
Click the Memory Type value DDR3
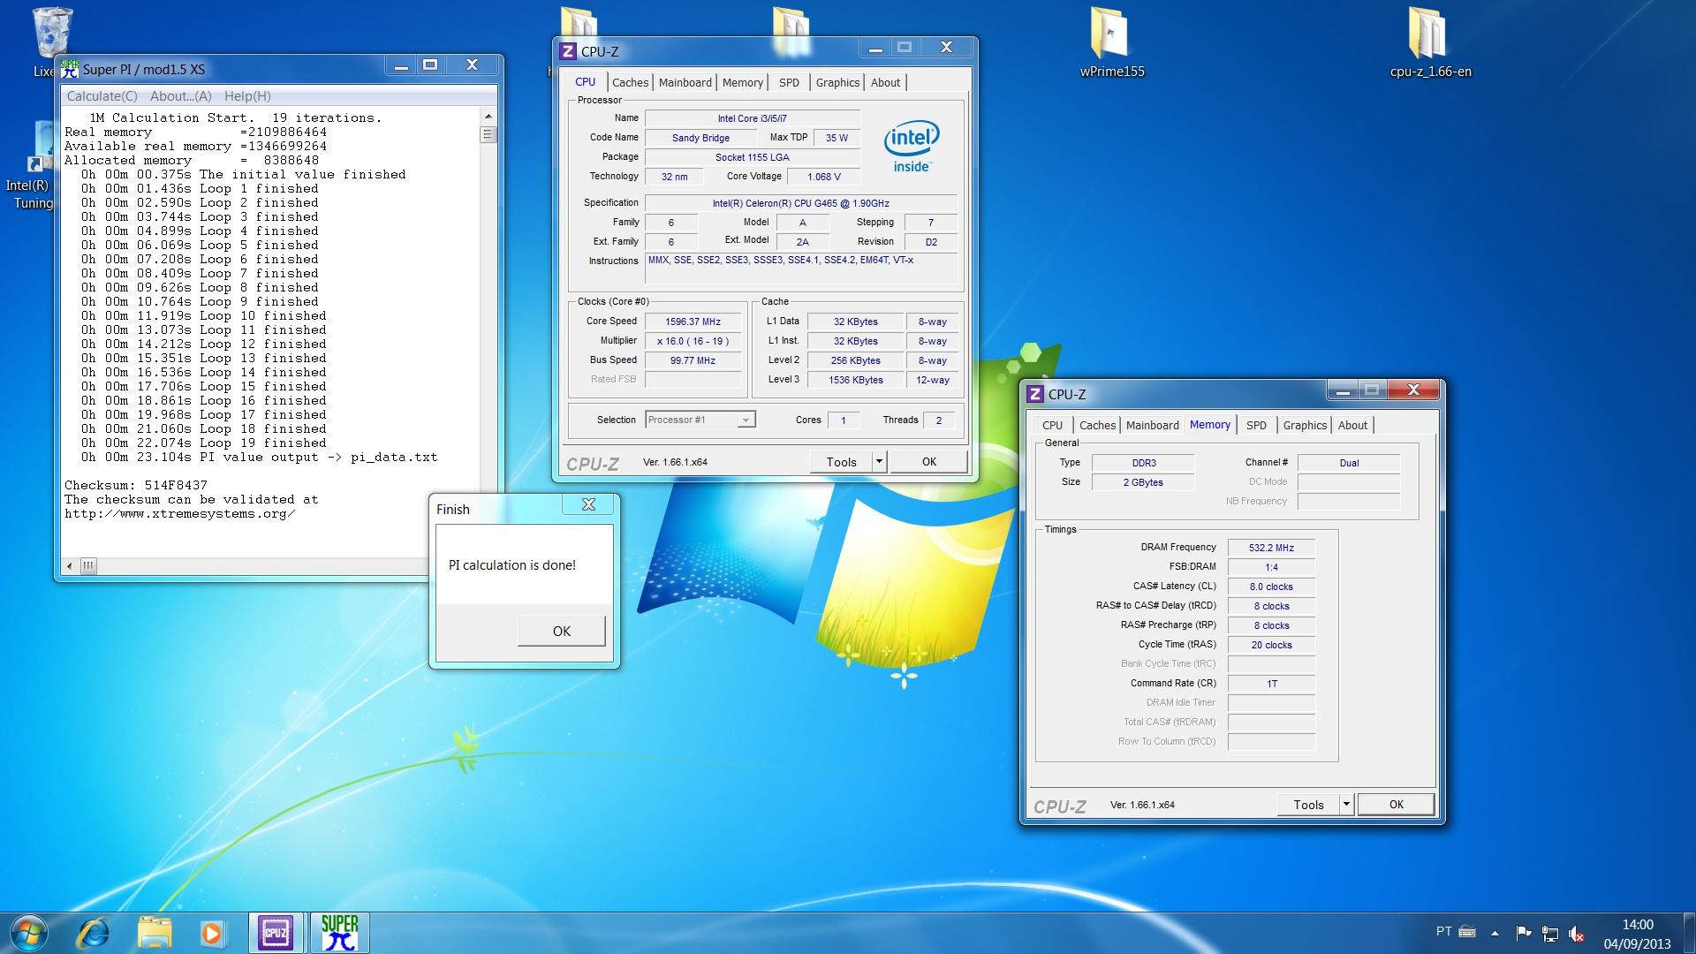coord(1143,463)
